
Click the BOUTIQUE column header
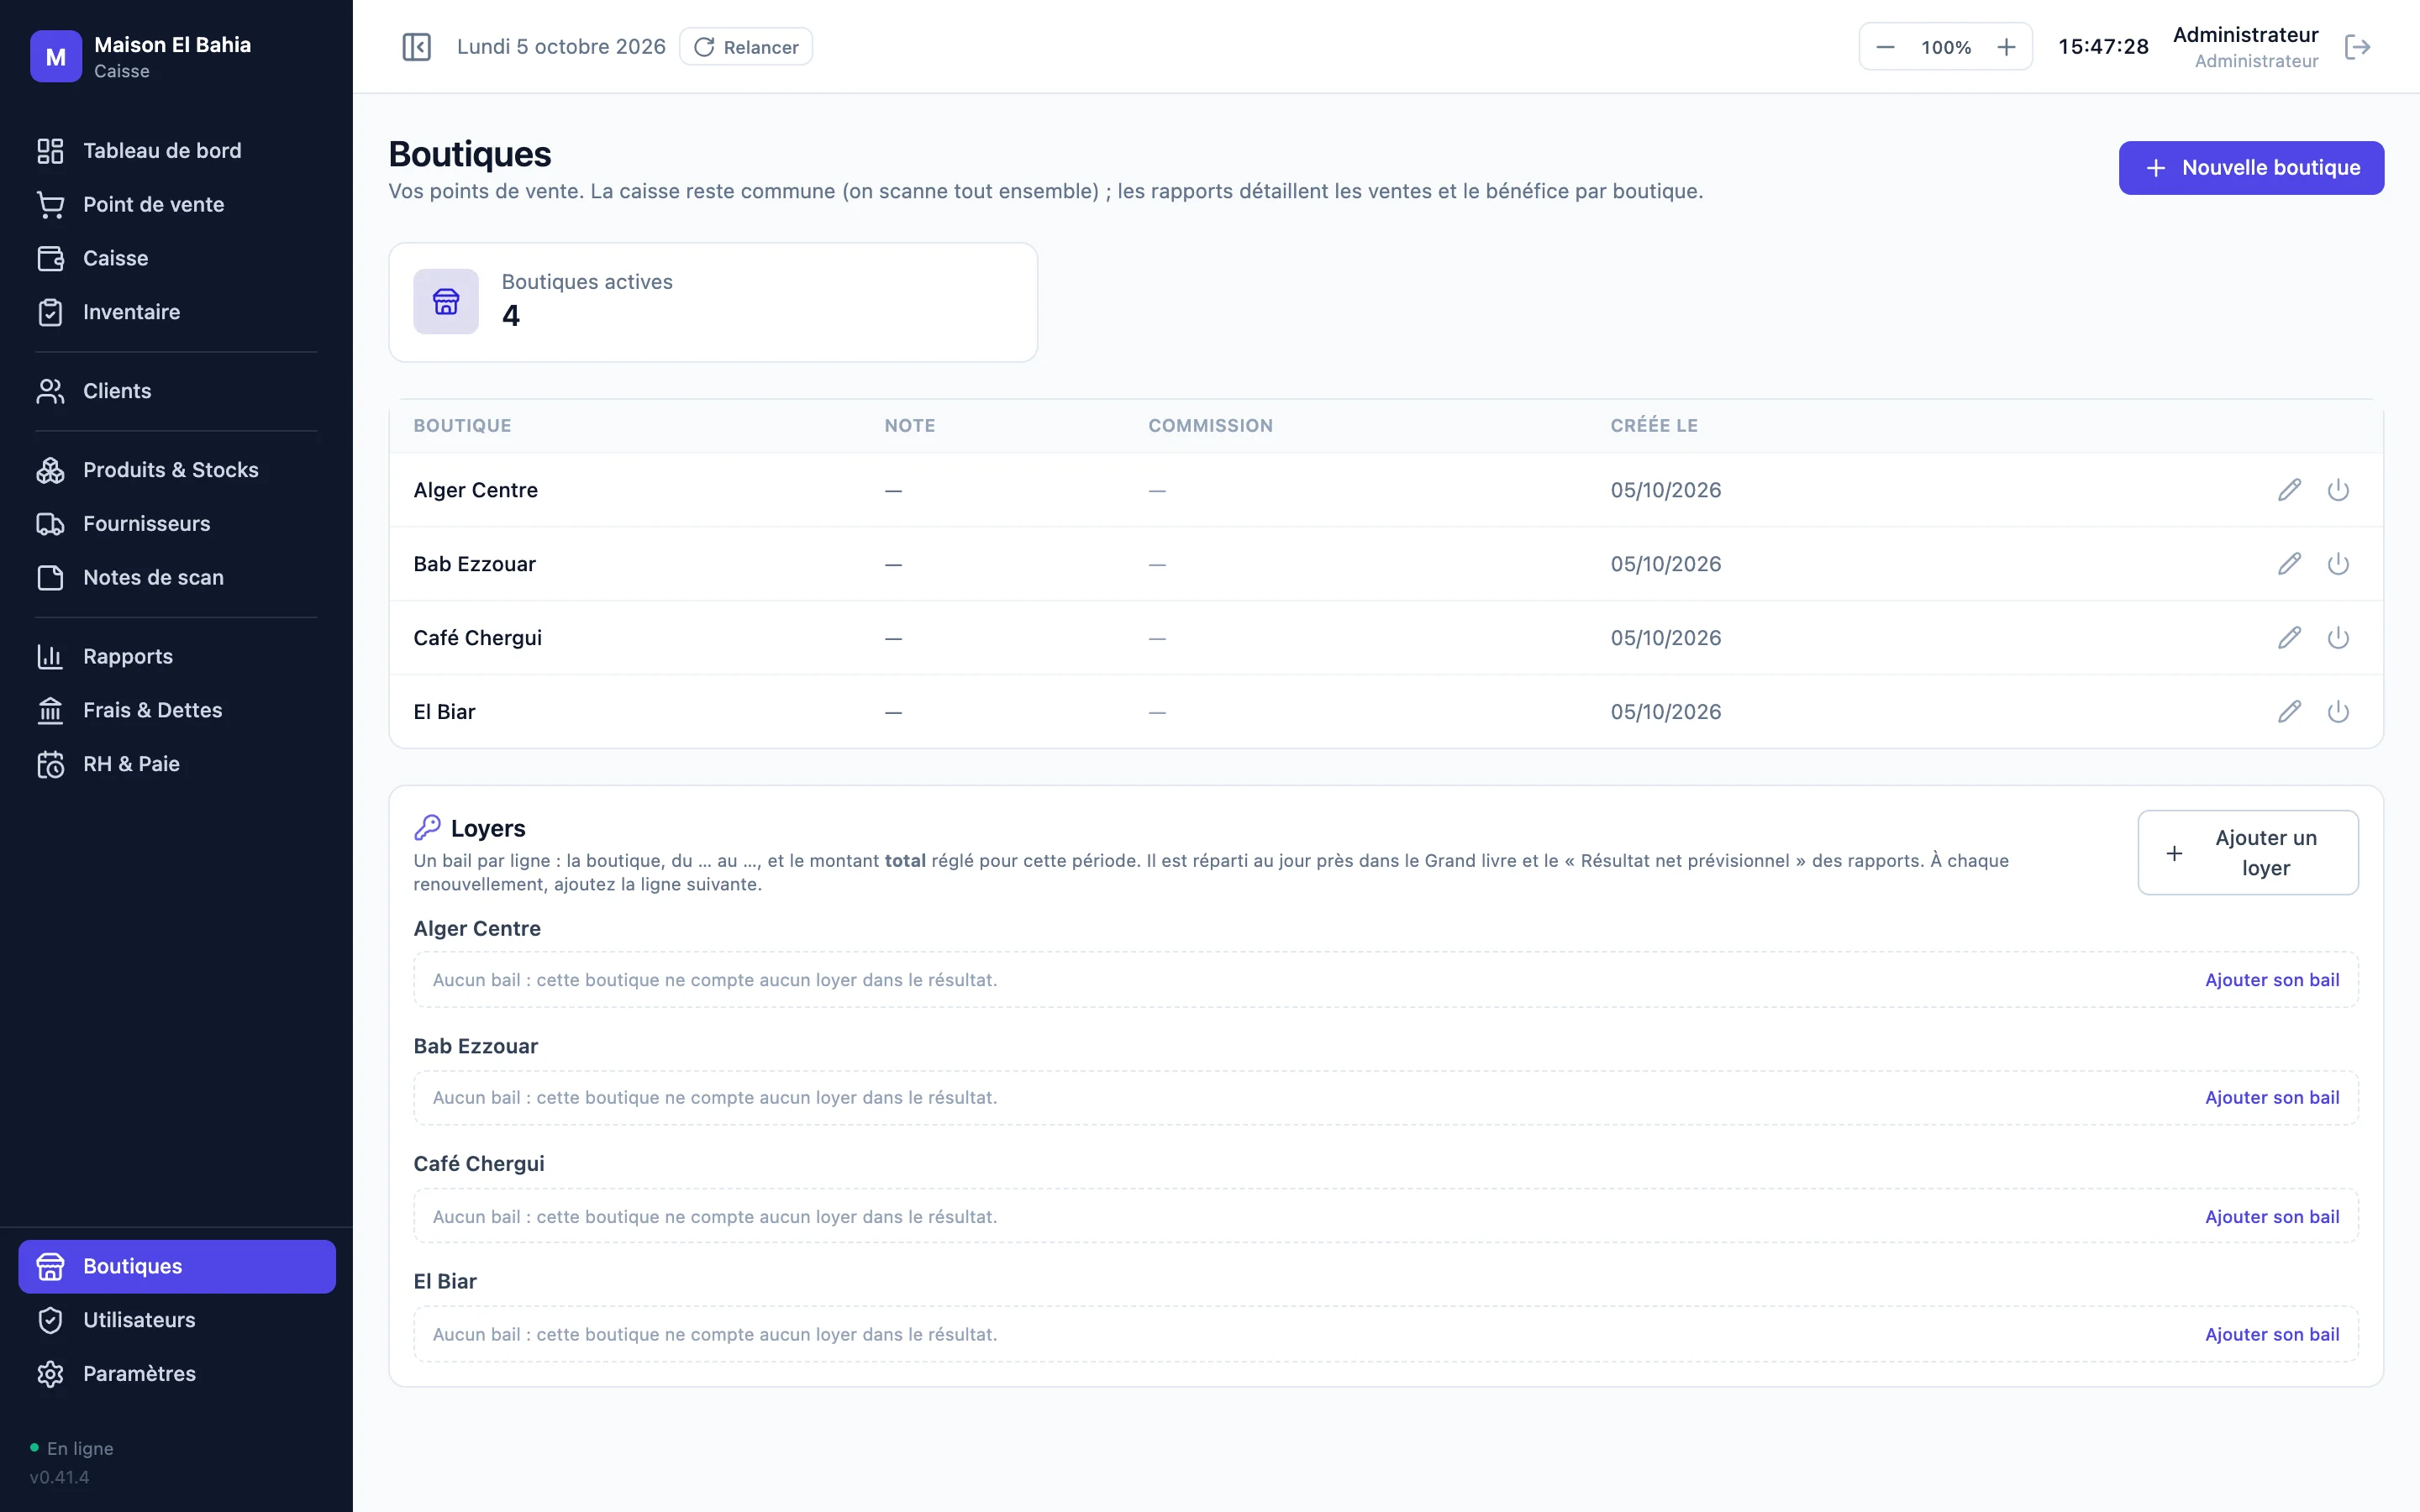[462, 426]
